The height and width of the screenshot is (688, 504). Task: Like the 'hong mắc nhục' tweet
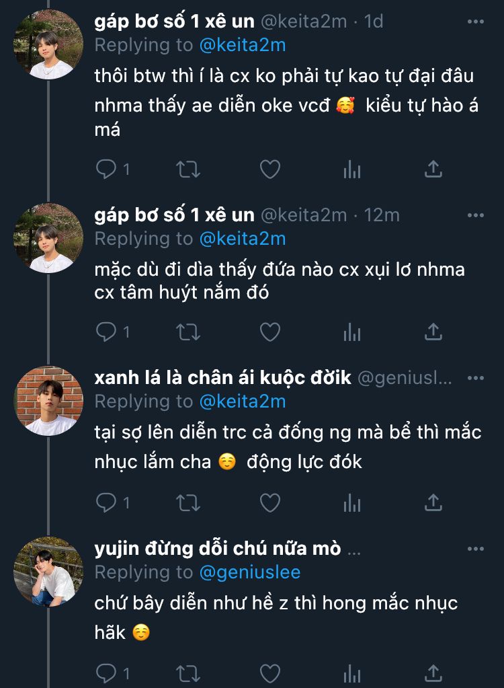270,673
